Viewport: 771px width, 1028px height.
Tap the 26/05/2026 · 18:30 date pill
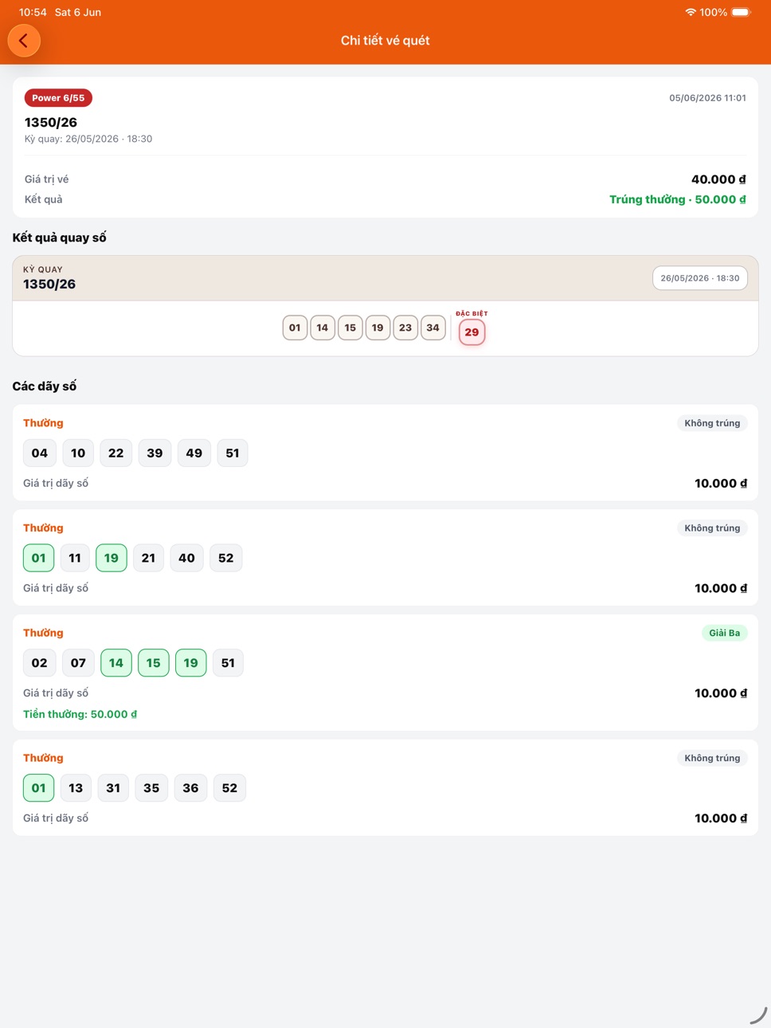(x=700, y=278)
